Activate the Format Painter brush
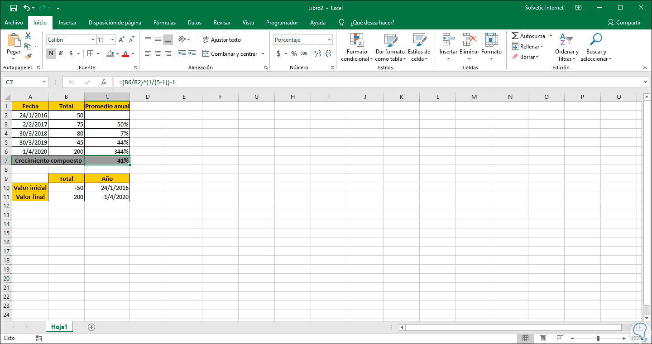652x344 pixels. click(28, 57)
